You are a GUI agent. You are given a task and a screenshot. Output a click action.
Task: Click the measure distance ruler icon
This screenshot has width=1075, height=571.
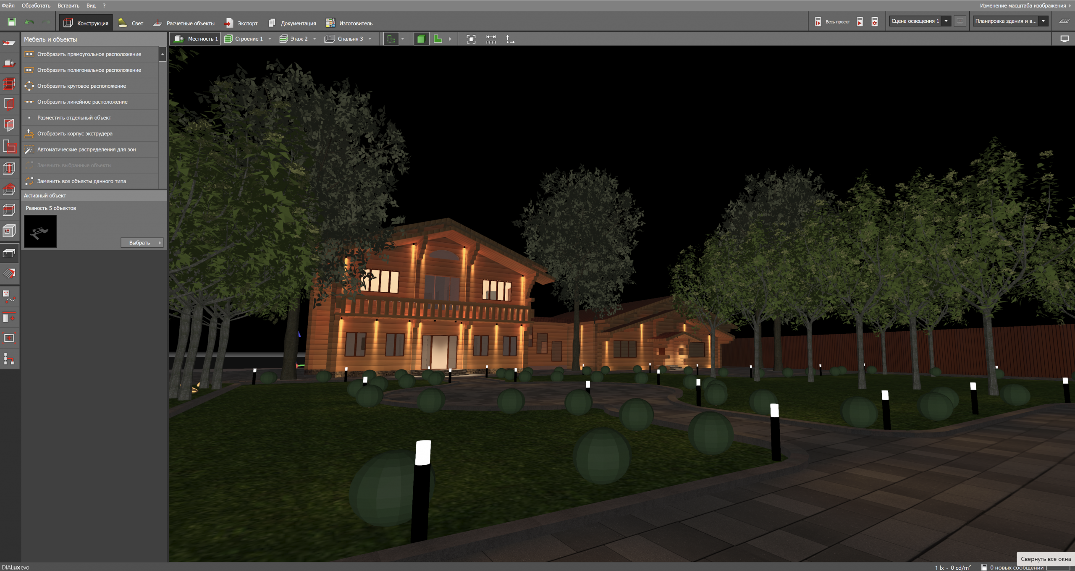tap(491, 39)
